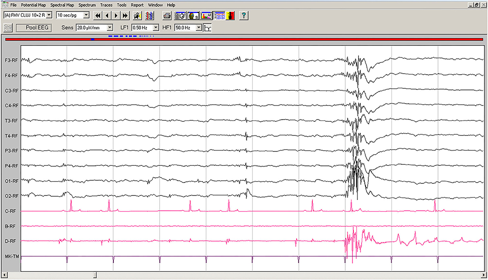The width and height of the screenshot is (488, 280).
Task: Select the MK-TM marker channel label
Action: point(12,257)
